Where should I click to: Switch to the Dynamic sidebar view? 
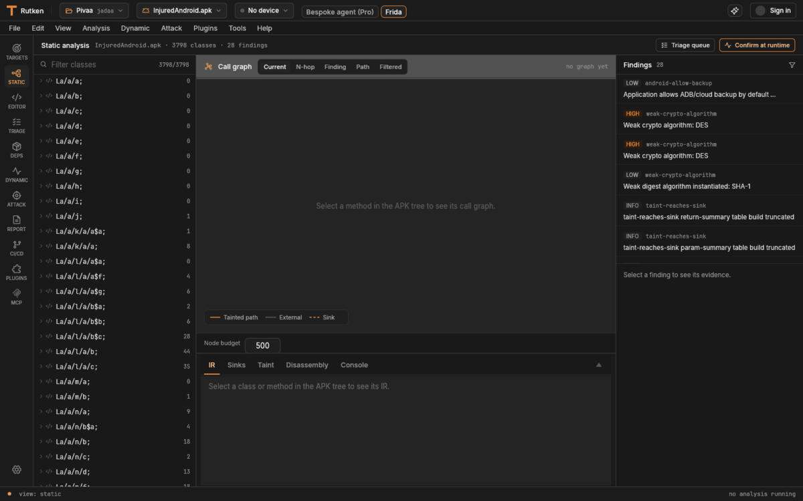pyautogui.click(x=17, y=175)
